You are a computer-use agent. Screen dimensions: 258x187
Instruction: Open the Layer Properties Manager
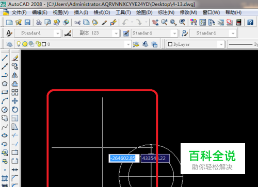[x=9, y=44]
